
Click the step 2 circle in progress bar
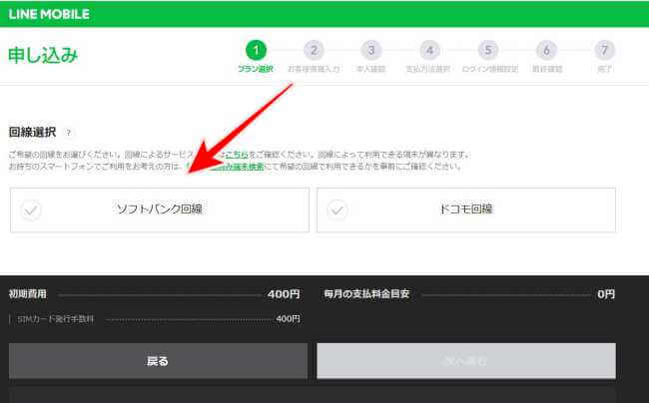[314, 51]
